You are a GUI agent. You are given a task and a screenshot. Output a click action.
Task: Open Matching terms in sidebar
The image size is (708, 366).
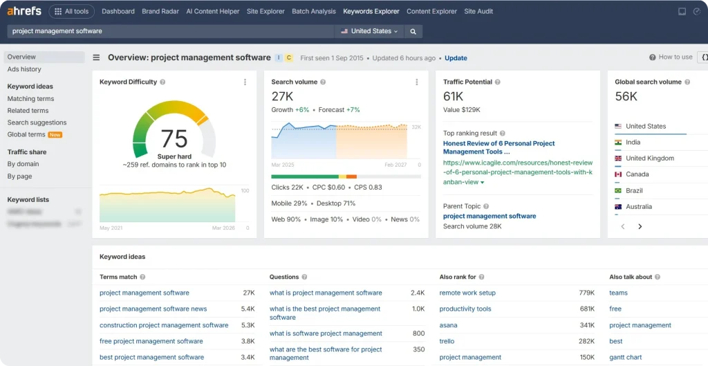pos(30,98)
